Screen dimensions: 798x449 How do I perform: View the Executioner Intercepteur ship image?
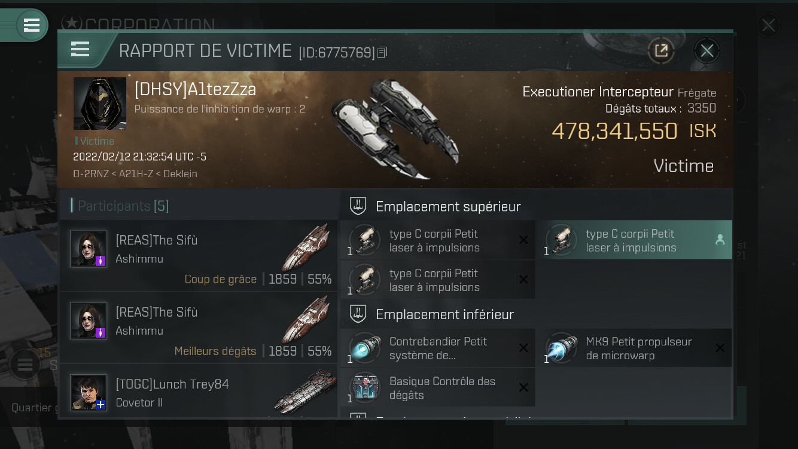395,129
